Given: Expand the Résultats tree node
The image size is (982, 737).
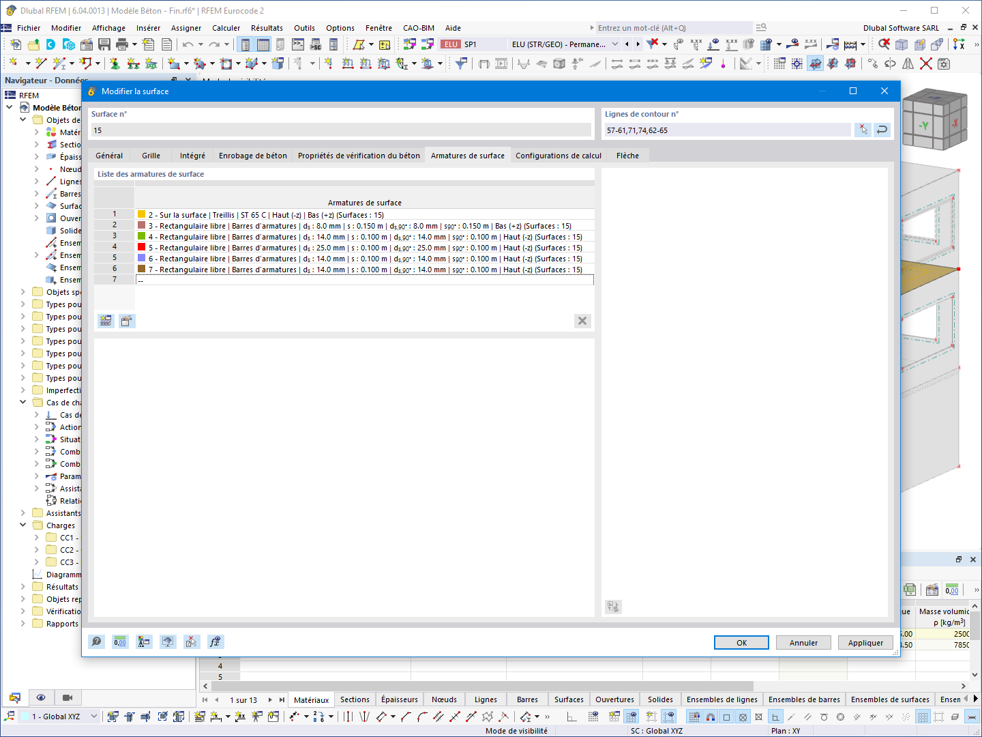Looking at the screenshot, I should point(23,587).
